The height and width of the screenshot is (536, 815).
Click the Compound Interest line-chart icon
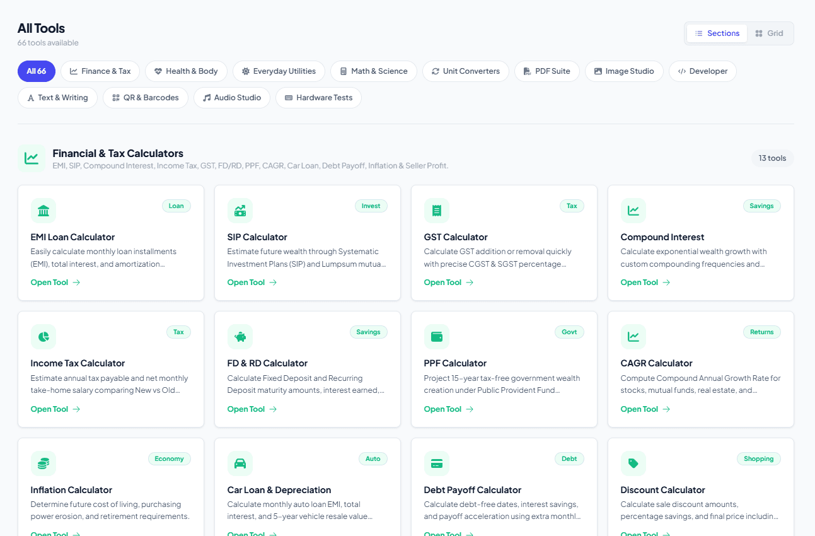click(633, 211)
